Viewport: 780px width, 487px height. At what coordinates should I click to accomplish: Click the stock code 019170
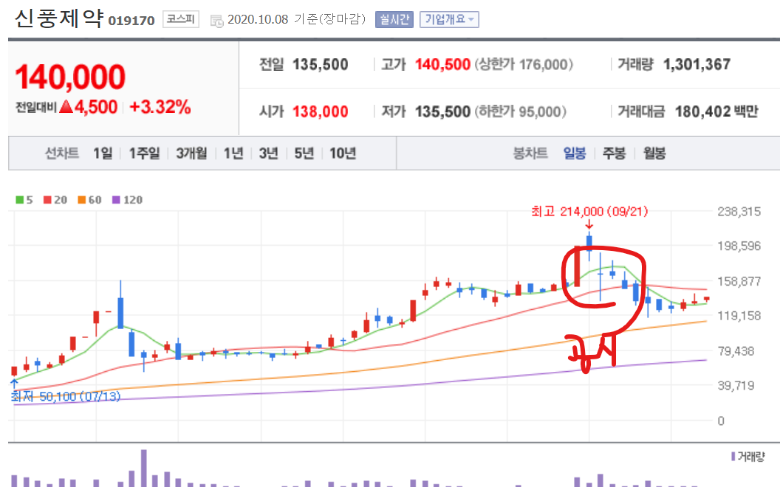click(x=131, y=21)
